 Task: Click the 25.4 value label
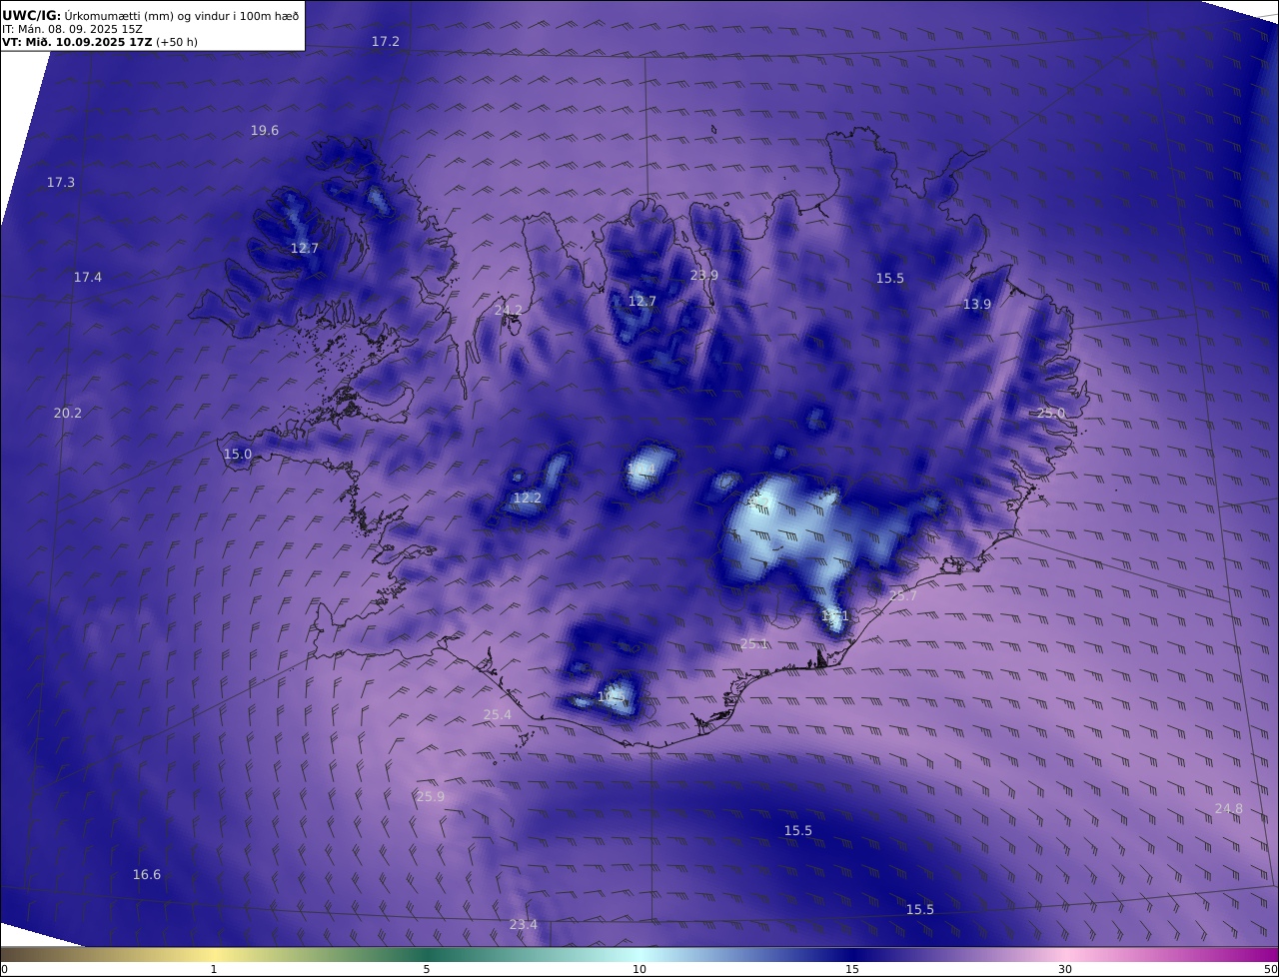tap(498, 715)
